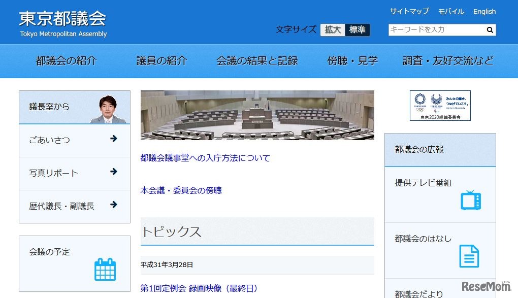Toggle モバイル site view
The image size is (518, 298).
(451, 11)
